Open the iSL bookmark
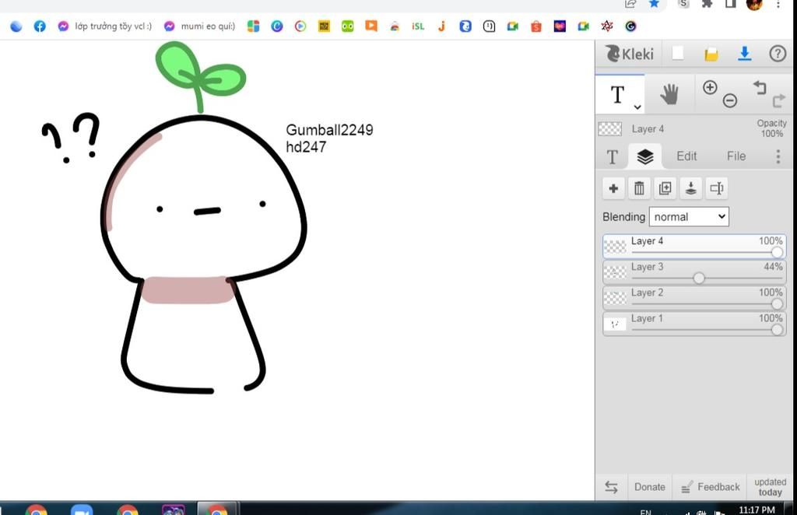The image size is (797, 515). (418, 26)
